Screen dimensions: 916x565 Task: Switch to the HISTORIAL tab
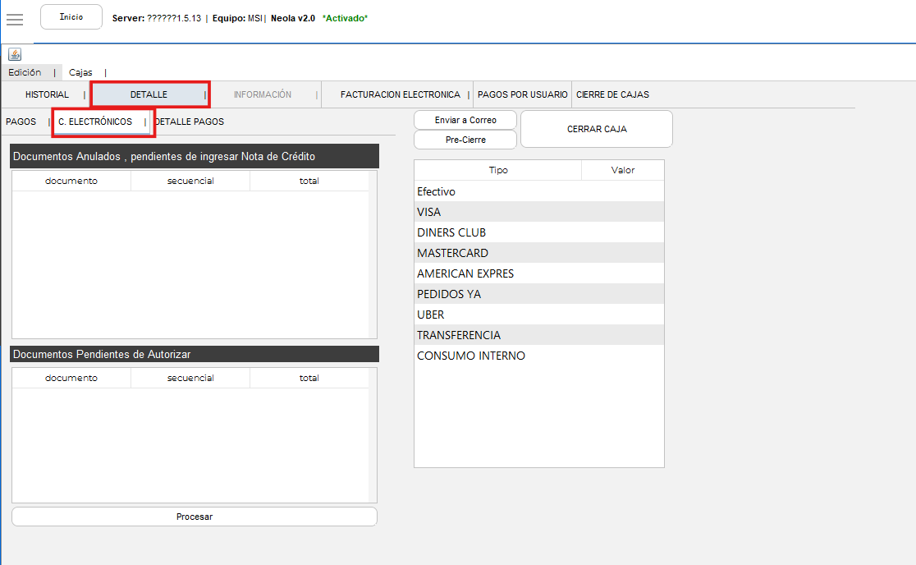pyautogui.click(x=47, y=94)
